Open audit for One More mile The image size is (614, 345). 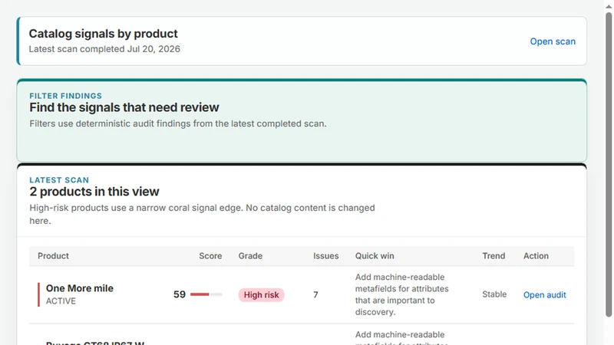[x=544, y=295]
